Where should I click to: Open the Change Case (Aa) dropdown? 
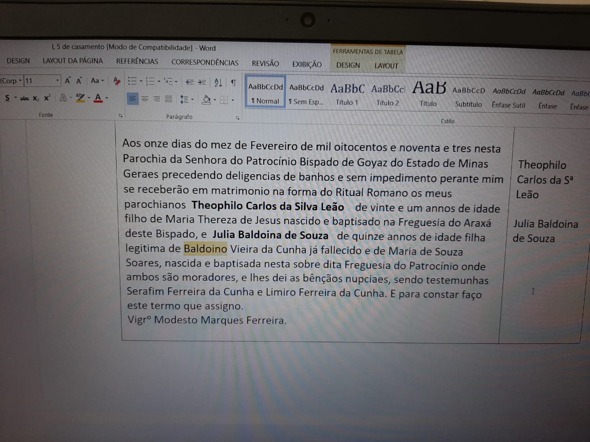(x=97, y=81)
